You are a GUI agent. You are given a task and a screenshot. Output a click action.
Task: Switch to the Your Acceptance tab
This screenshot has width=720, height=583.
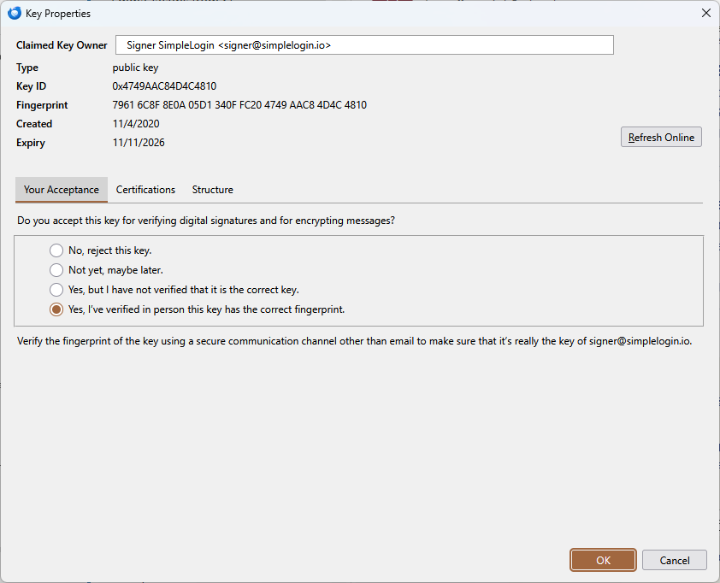pos(61,190)
